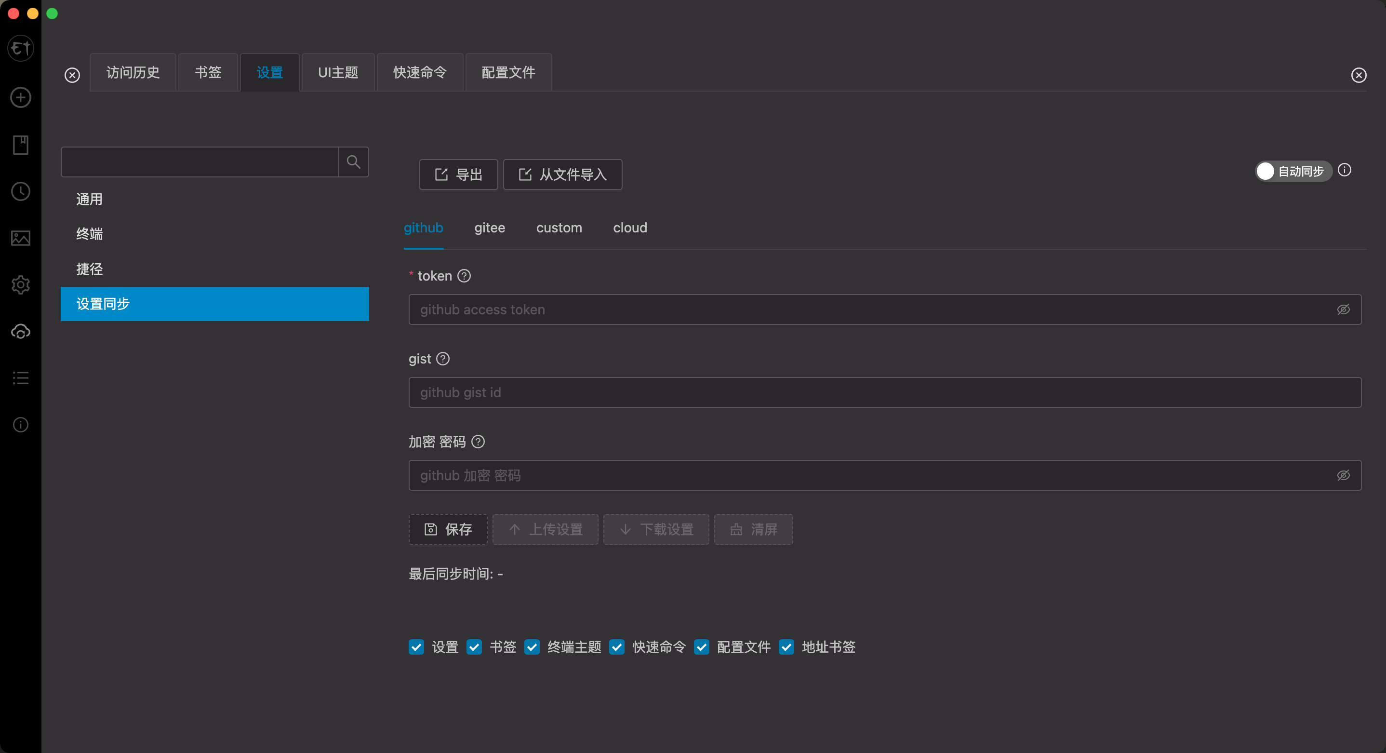
Task: Open the about info sidebar icon
Action: pyautogui.click(x=20, y=425)
